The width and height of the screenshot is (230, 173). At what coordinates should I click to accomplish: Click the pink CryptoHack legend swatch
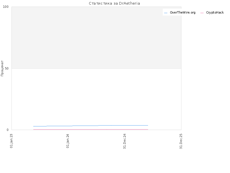point(202,13)
